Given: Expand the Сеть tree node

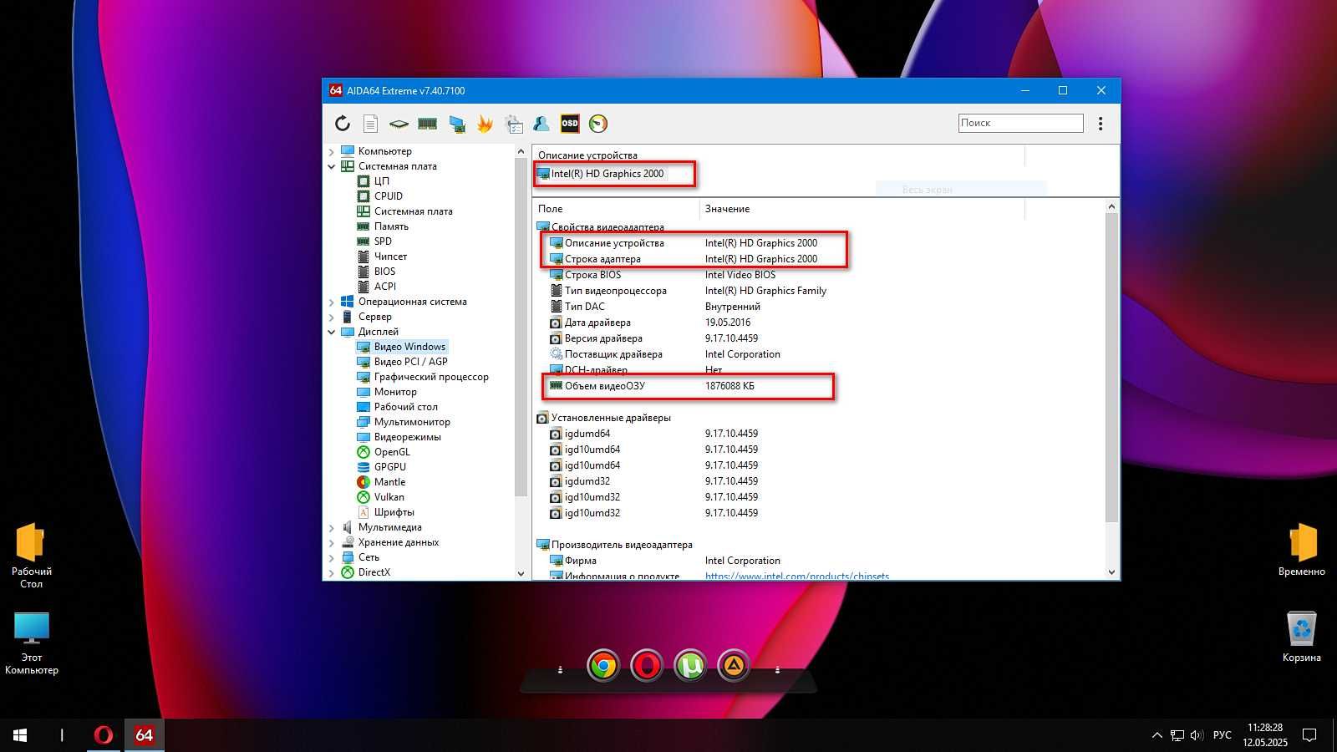Looking at the screenshot, I should [332, 558].
